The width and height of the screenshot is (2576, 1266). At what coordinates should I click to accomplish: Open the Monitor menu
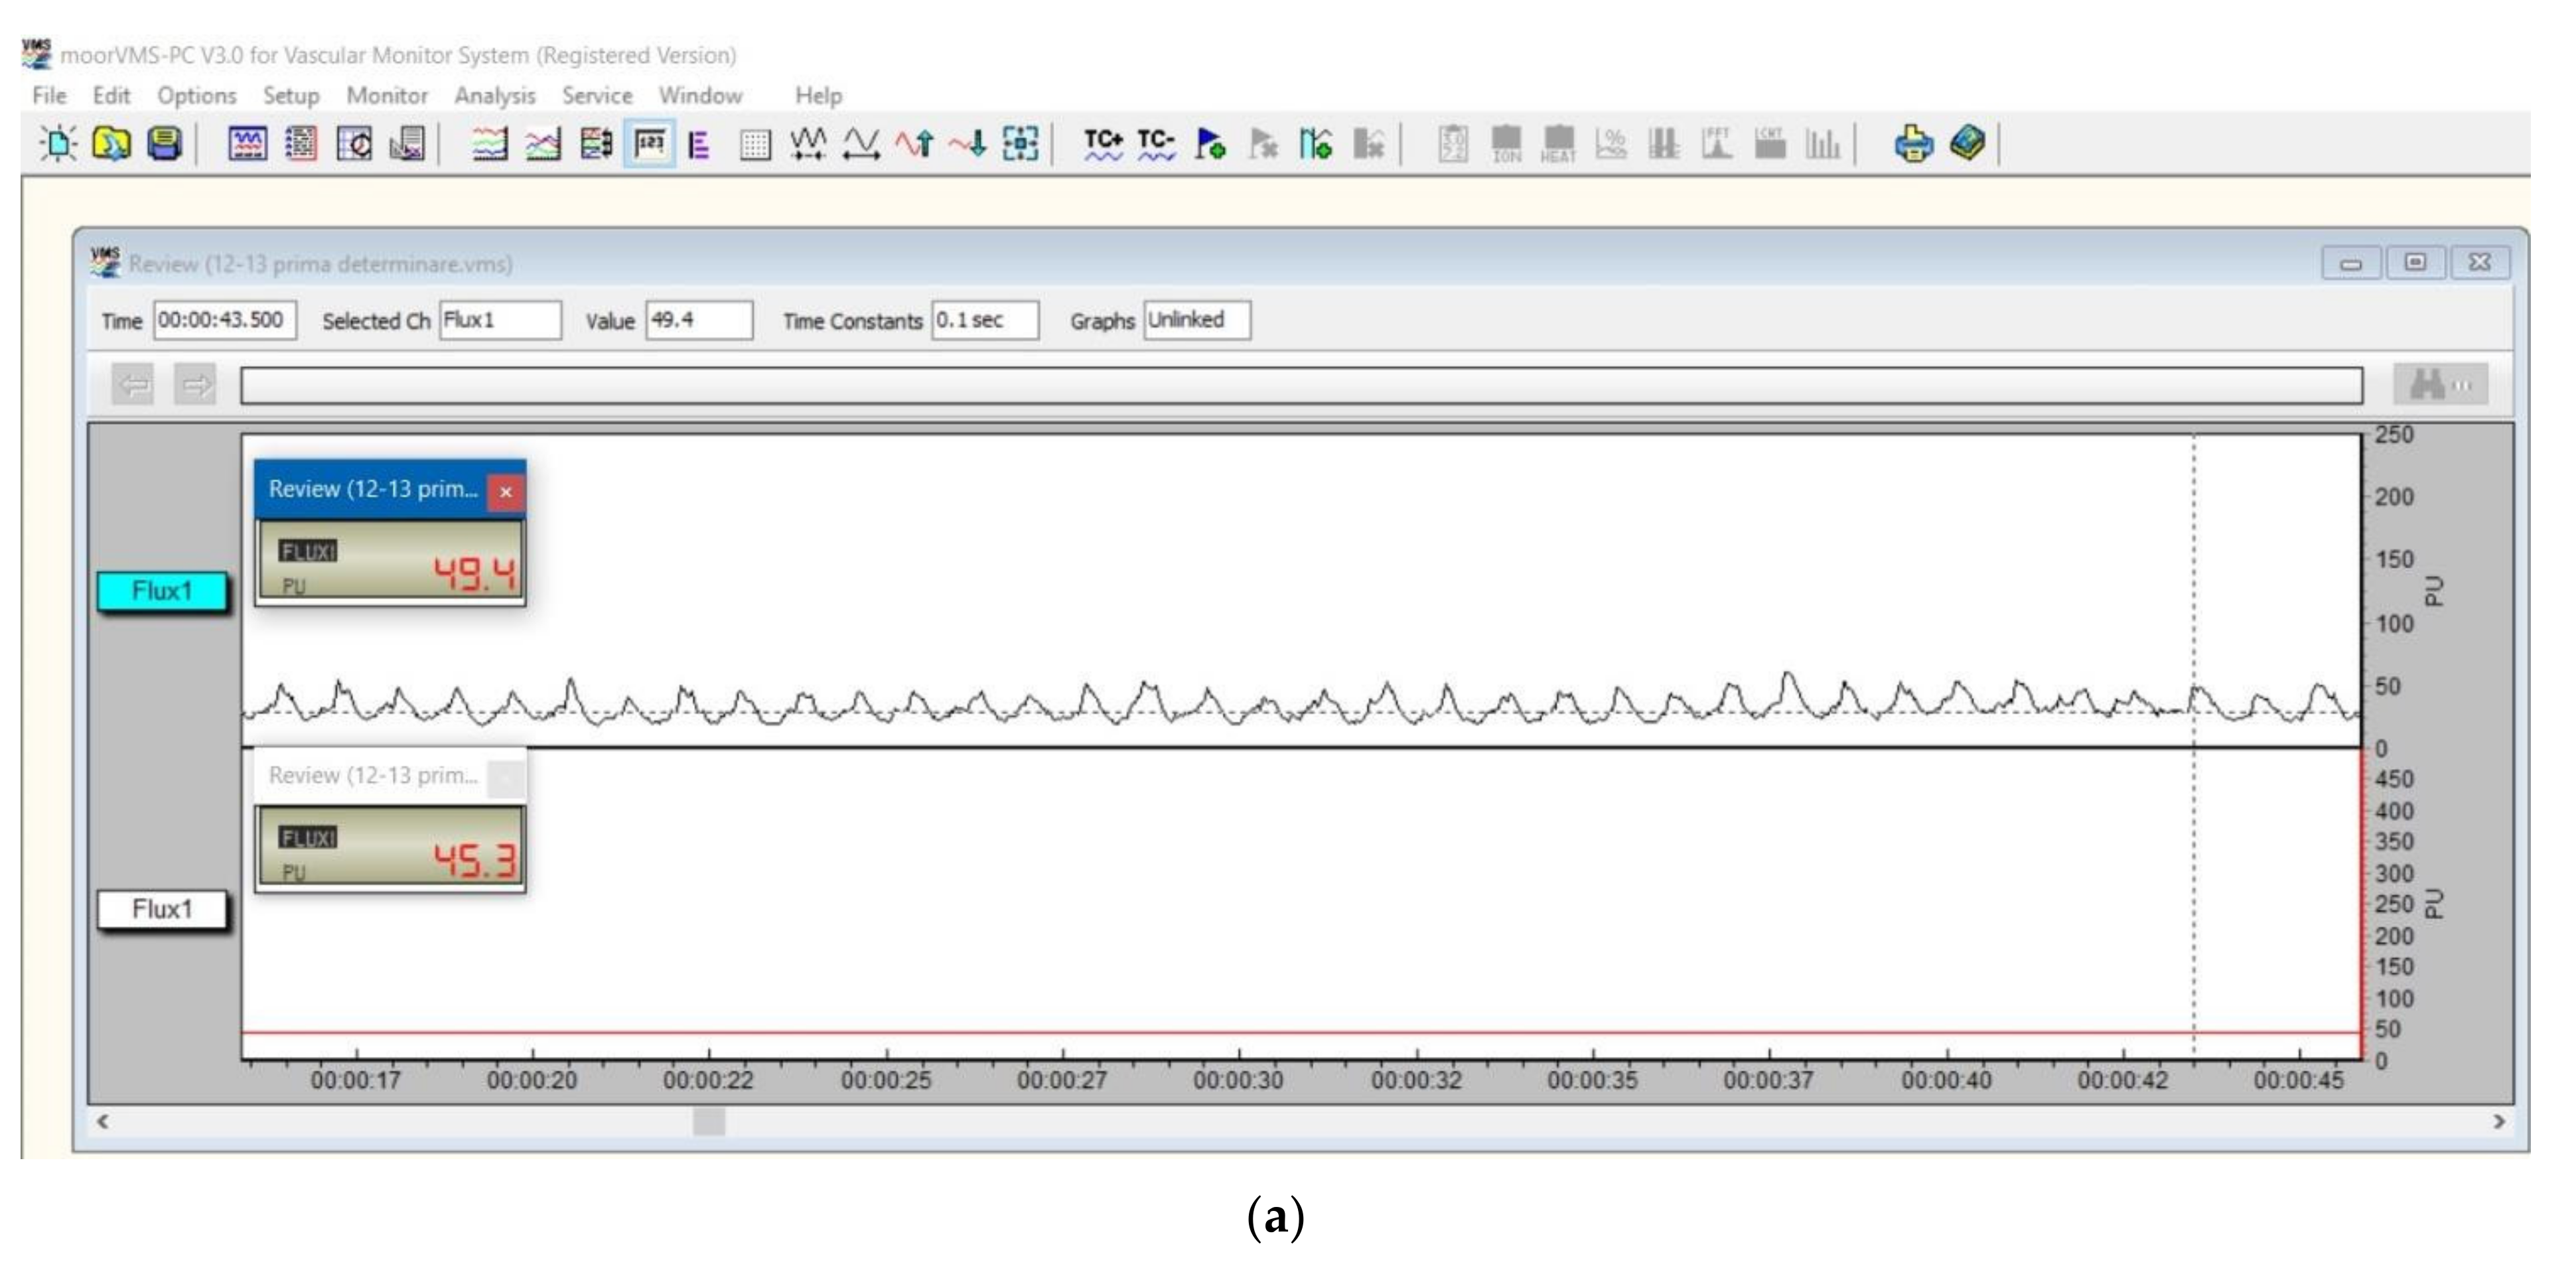coord(387,96)
